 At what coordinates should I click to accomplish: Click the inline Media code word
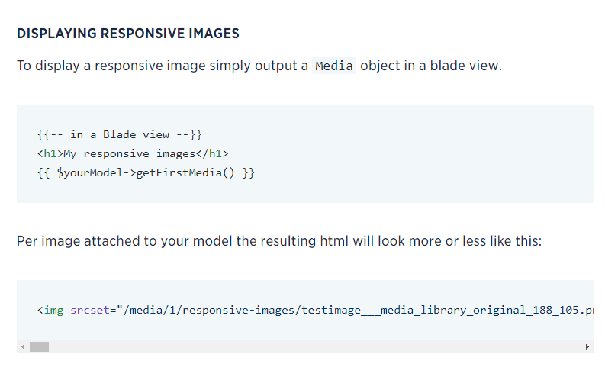coord(334,66)
